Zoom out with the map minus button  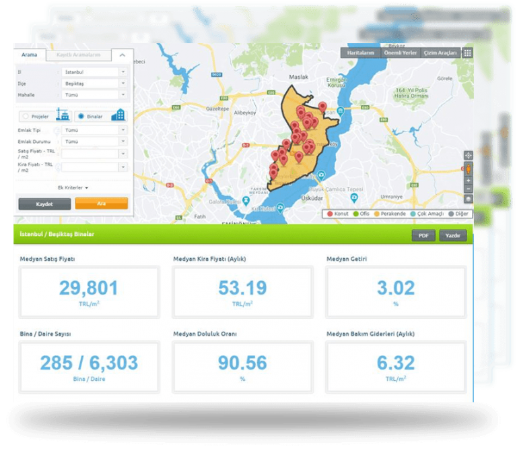tap(469, 189)
